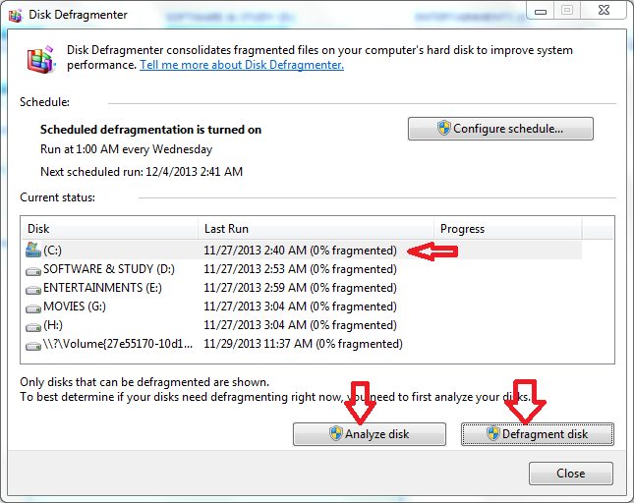The height and width of the screenshot is (503, 634).
Task: Click 'Only disks that can be defragmented are shown.' text
Action: (144, 382)
